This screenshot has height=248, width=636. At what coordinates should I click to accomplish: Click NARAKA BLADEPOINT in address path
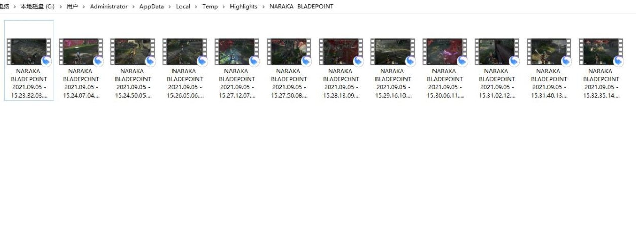[x=301, y=6]
